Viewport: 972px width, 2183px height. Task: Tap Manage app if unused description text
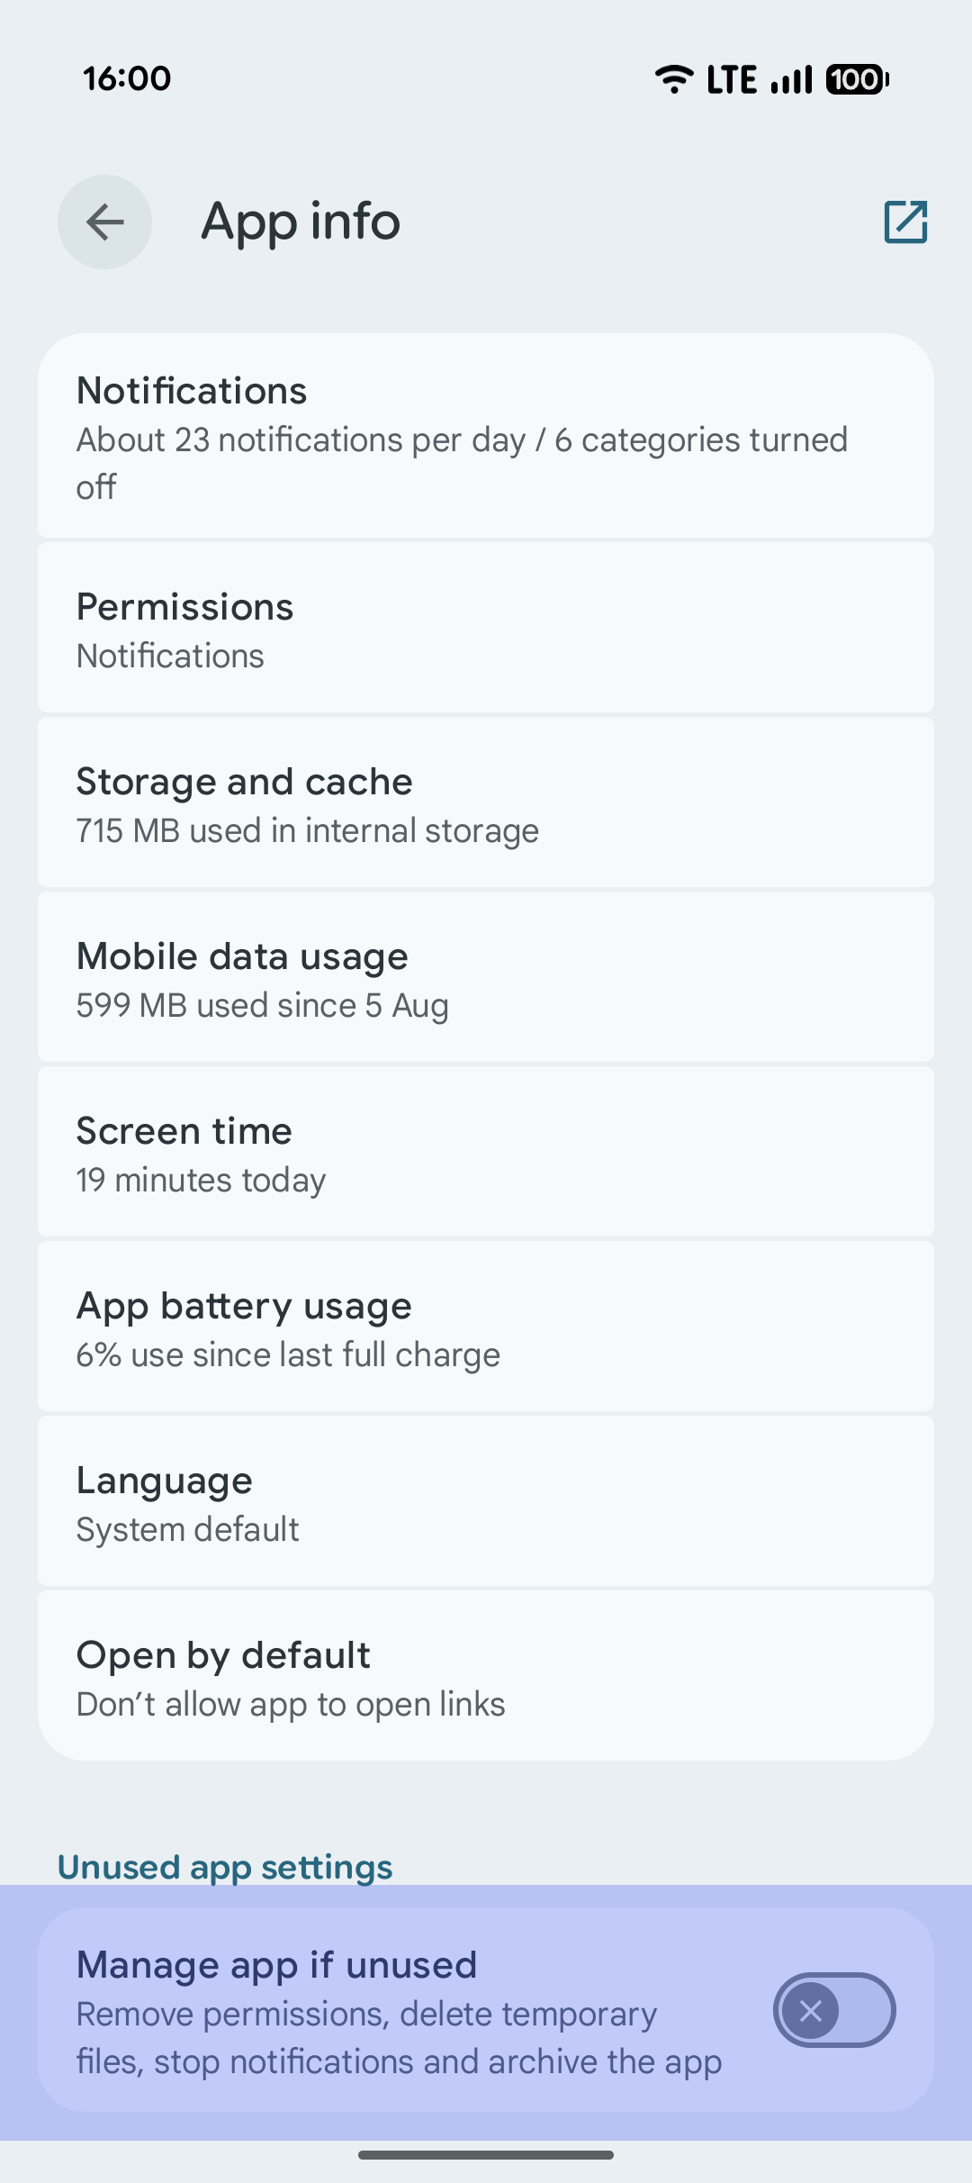coord(399,2038)
